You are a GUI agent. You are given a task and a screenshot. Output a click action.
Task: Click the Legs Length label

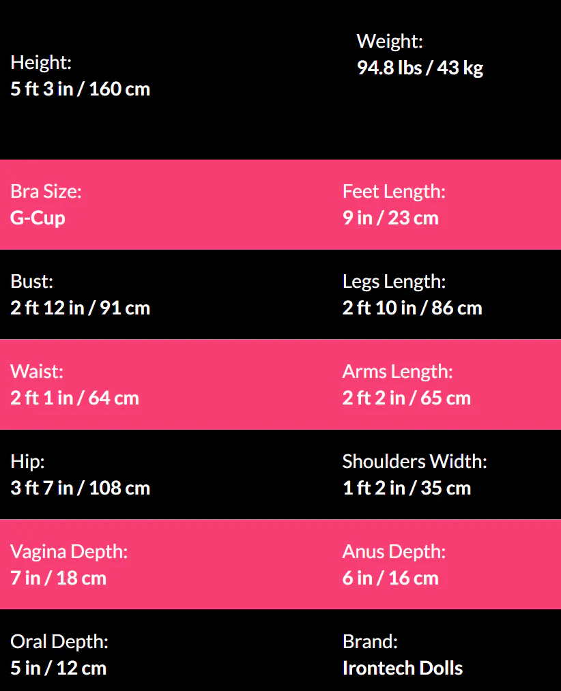[x=394, y=282]
